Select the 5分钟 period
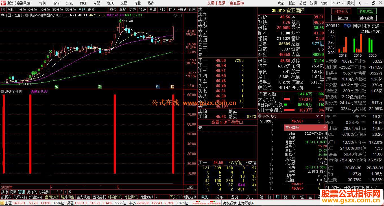 point(33,10)
